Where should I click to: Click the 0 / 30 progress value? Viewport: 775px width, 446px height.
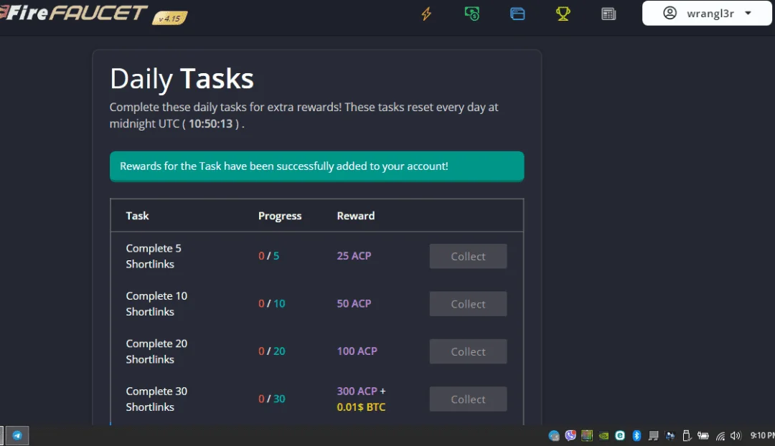272,399
